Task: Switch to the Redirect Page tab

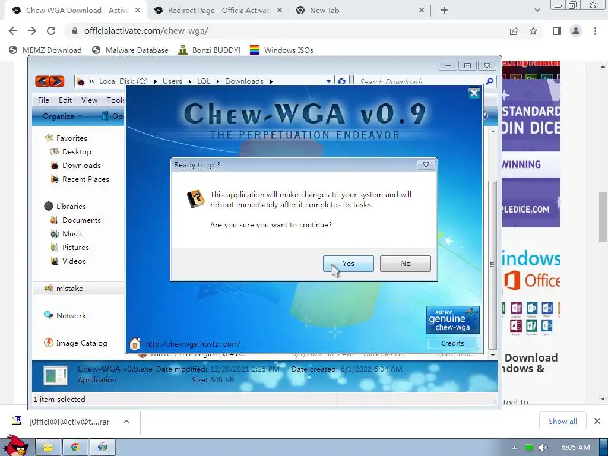Action: point(218,11)
